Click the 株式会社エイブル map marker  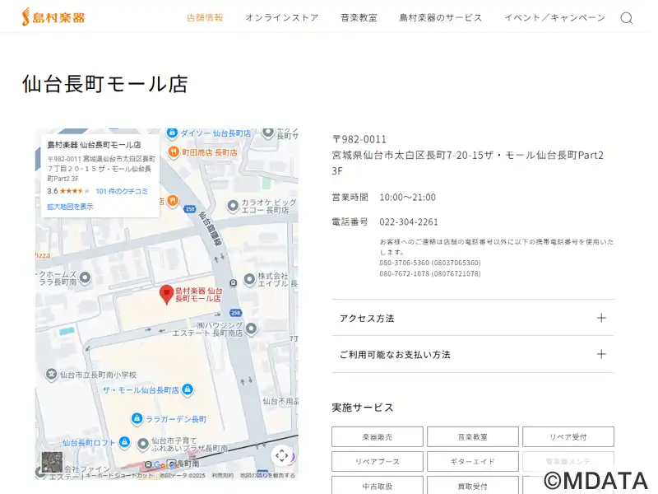250,279
